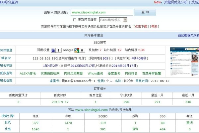Screen dimensions: 199x133
Task: Open the 网站排名 link
Action: pyautogui.click(x=131, y=73)
